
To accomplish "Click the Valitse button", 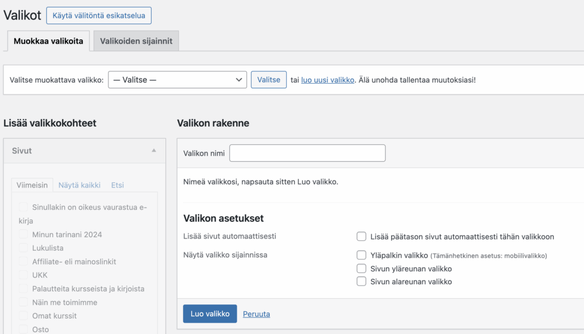I will coord(268,79).
